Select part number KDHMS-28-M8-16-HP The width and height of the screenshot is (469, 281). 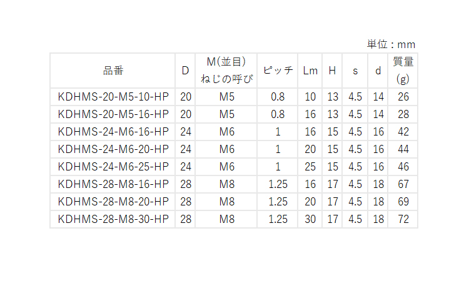[113, 184]
